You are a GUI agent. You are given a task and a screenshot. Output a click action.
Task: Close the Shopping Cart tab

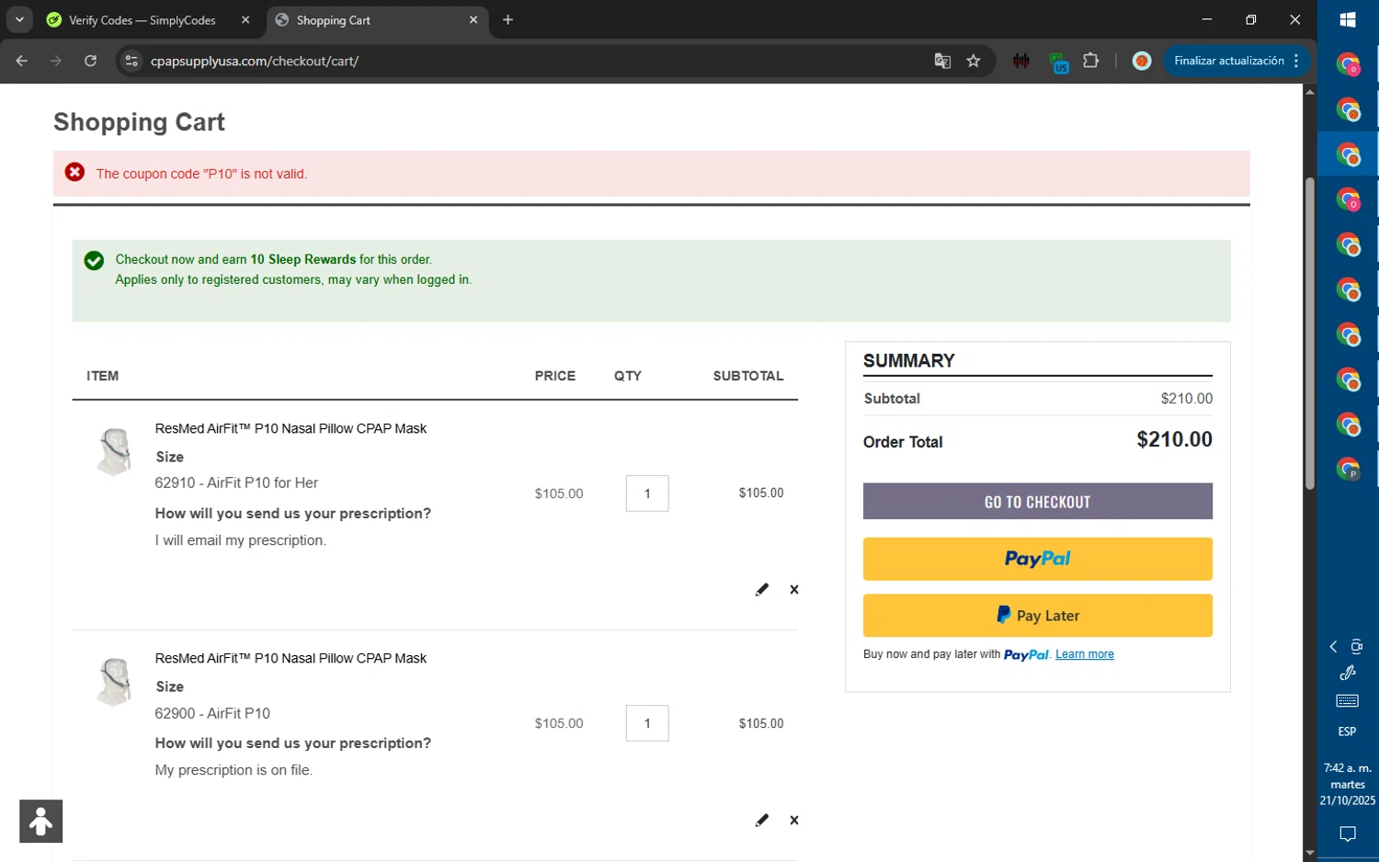[473, 19]
